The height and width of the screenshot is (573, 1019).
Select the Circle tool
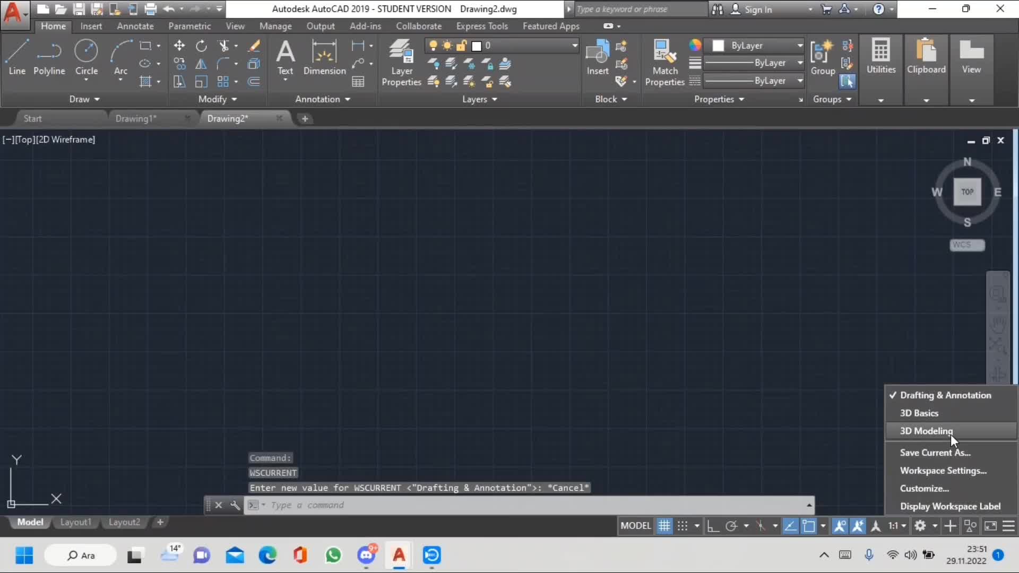[86, 57]
